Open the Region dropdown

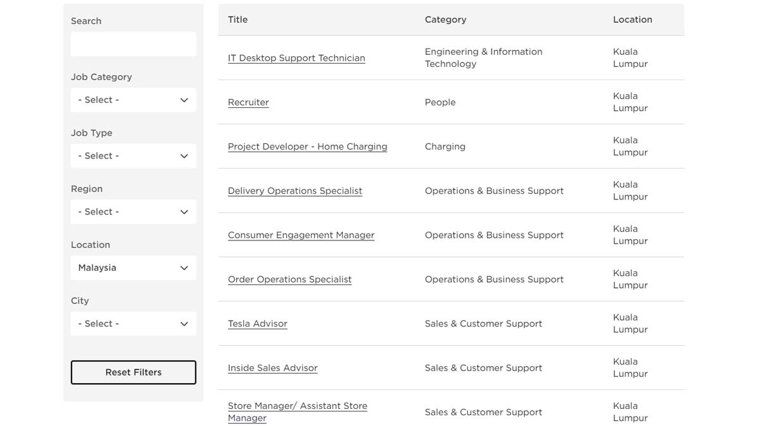pos(133,211)
